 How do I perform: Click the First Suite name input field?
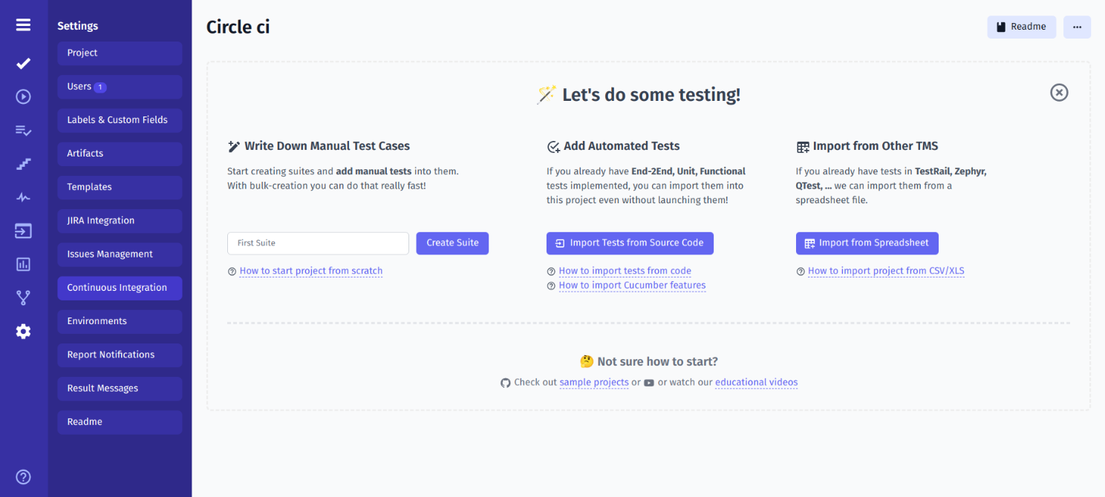coord(318,243)
